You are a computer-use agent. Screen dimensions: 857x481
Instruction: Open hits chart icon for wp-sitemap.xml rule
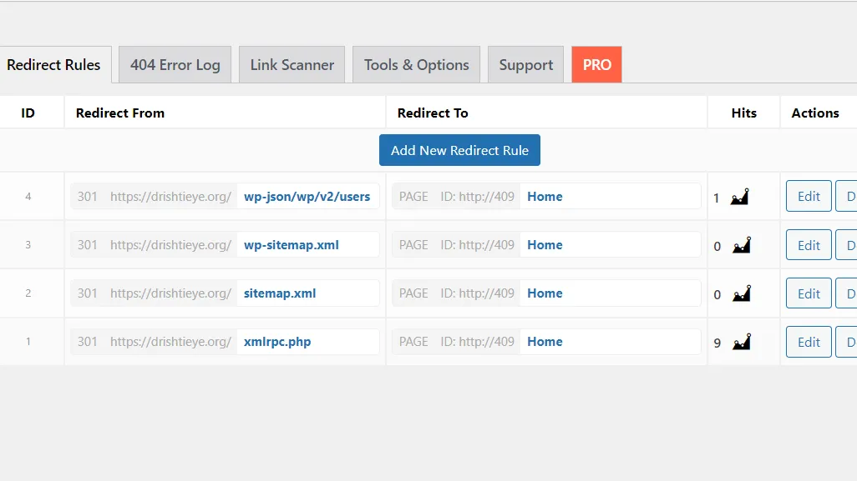[x=741, y=245]
